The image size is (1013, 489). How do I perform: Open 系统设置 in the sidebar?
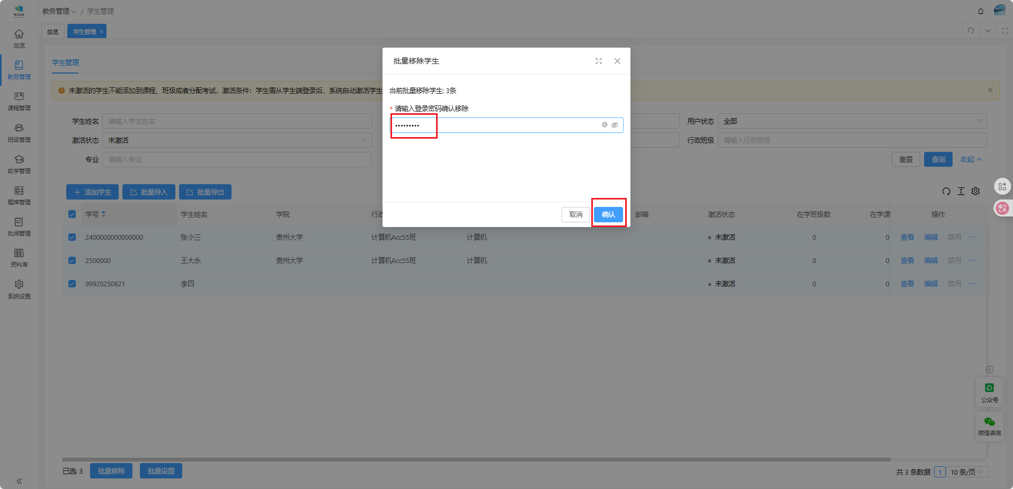[19, 289]
